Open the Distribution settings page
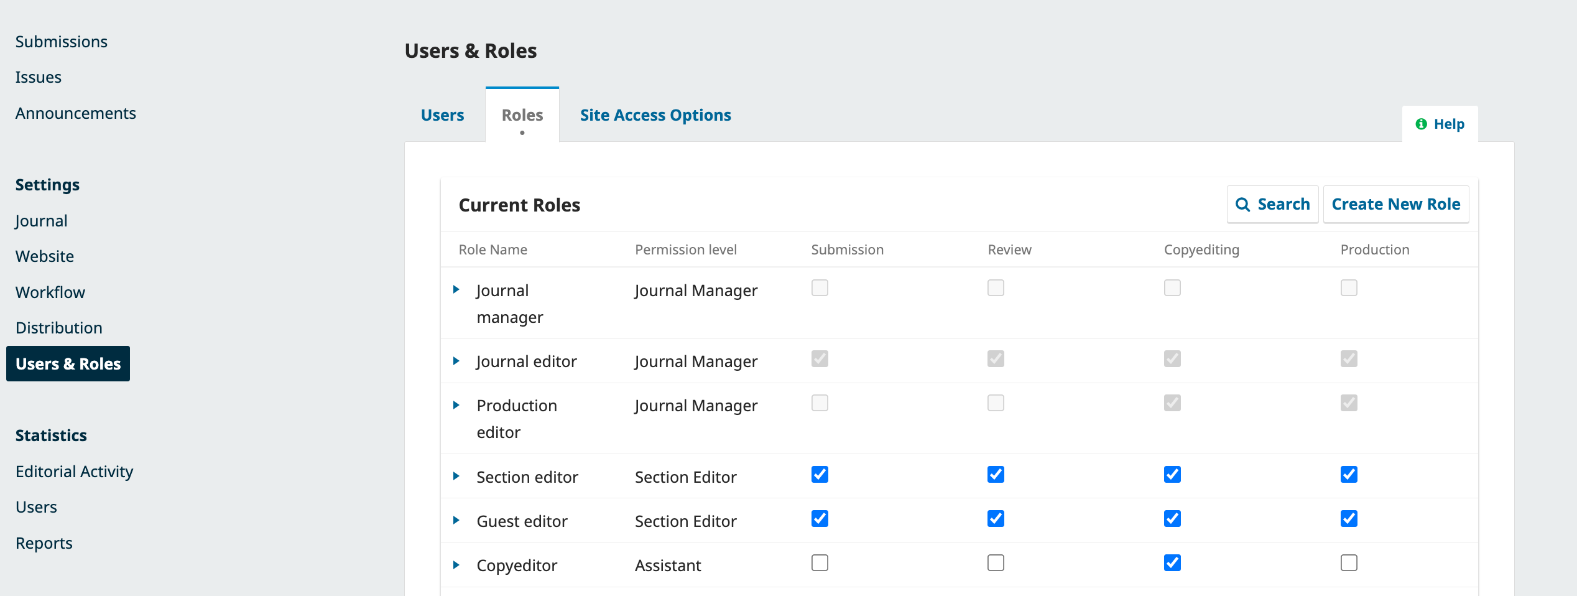The image size is (1577, 596). 59,328
